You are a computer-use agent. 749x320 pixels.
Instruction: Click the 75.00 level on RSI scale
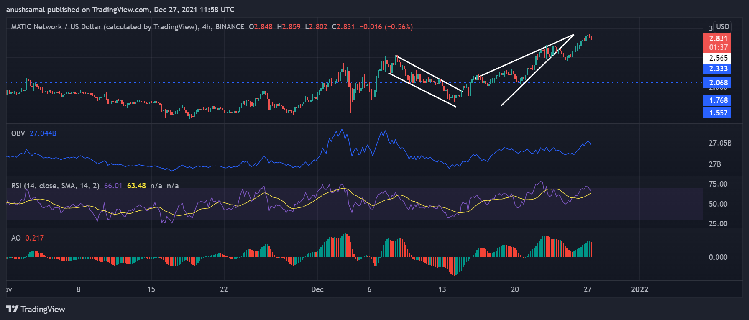tap(718, 184)
